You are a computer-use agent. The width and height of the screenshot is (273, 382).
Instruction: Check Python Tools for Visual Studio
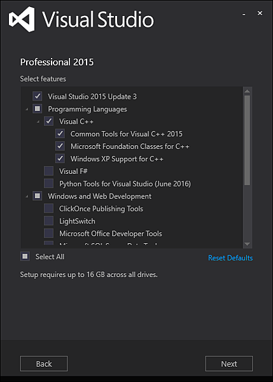coord(49,183)
